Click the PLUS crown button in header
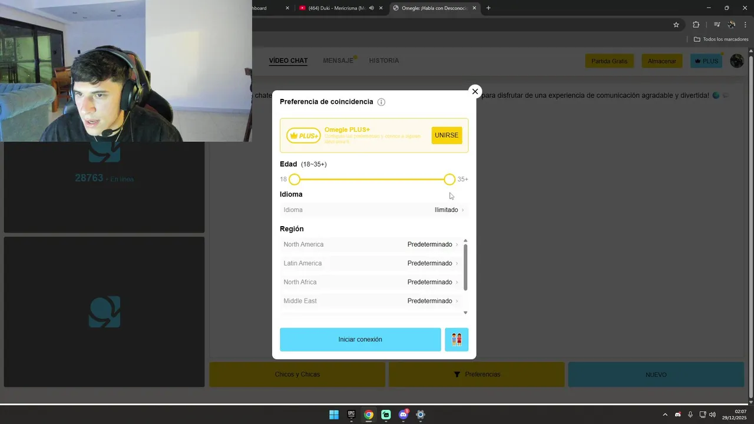 click(706, 61)
